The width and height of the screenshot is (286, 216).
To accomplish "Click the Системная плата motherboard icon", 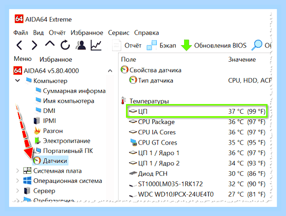I will coord(27,171).
